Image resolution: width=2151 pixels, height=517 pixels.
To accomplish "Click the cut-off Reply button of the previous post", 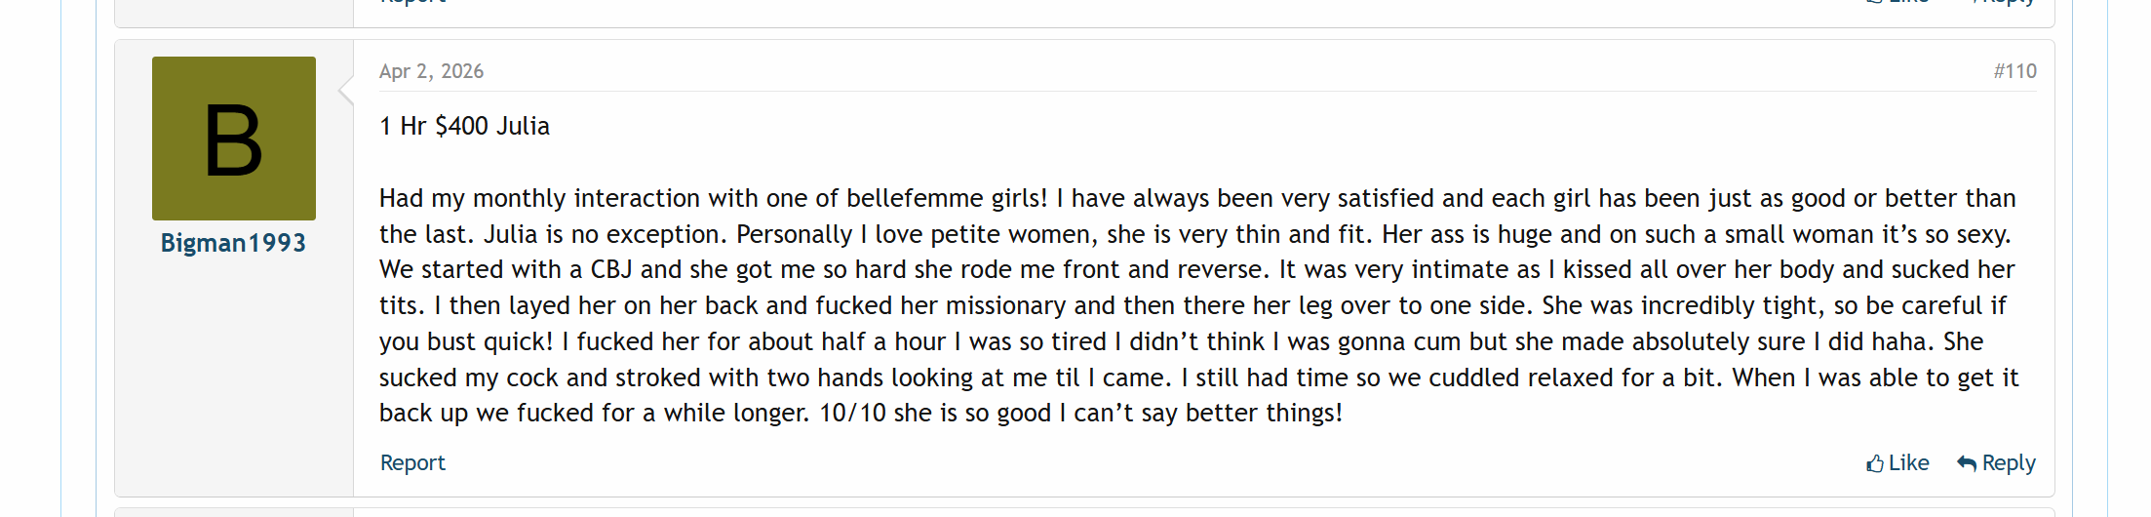I will click(2003, 2).
